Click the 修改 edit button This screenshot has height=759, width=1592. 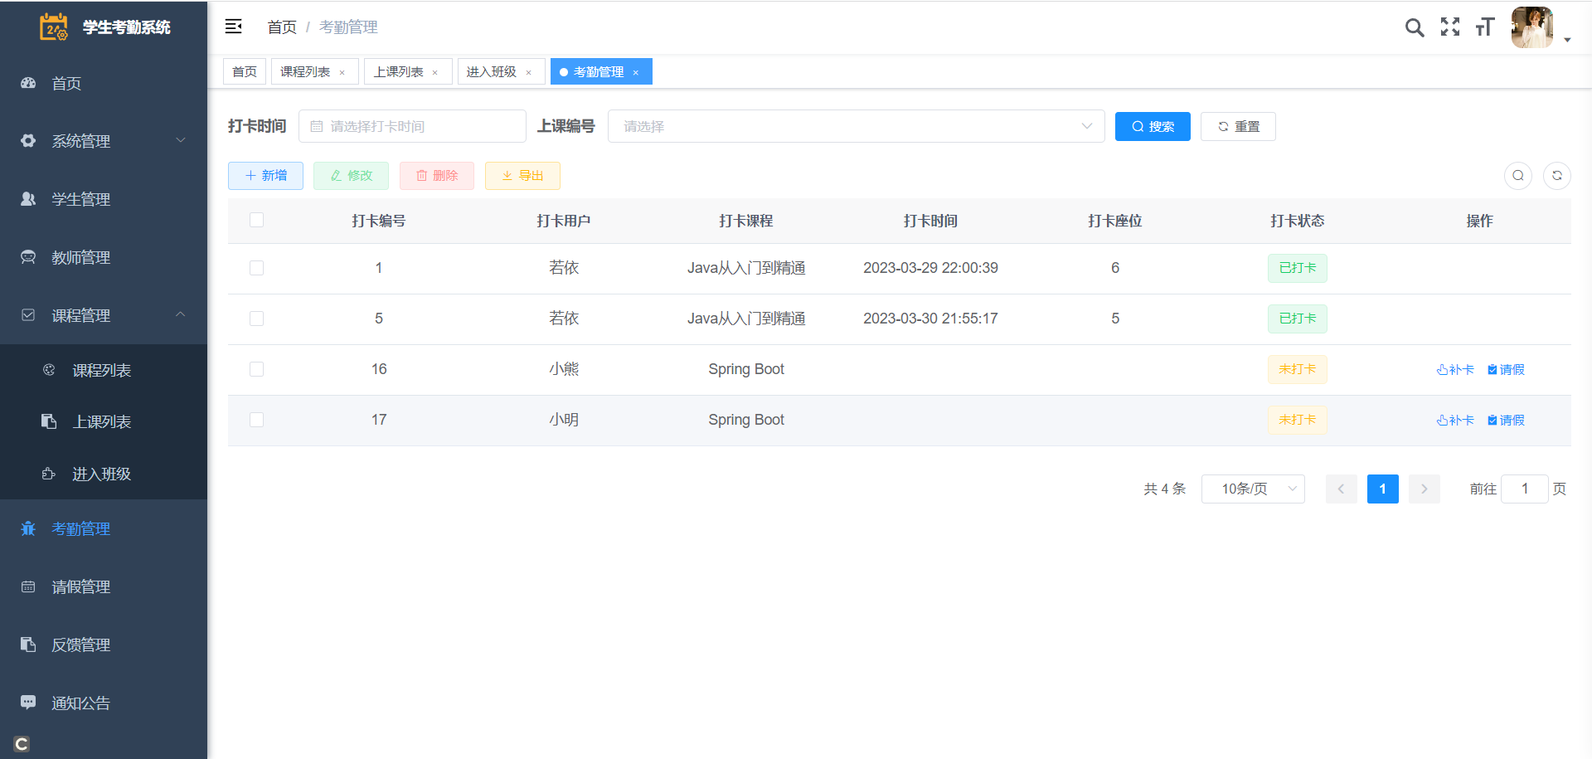coord(351,175)
